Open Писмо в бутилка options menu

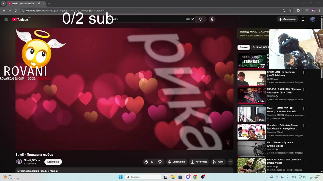(x=304, y=143)
